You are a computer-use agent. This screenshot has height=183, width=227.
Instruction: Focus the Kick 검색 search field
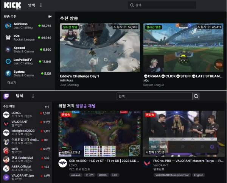tap(162, 5)
